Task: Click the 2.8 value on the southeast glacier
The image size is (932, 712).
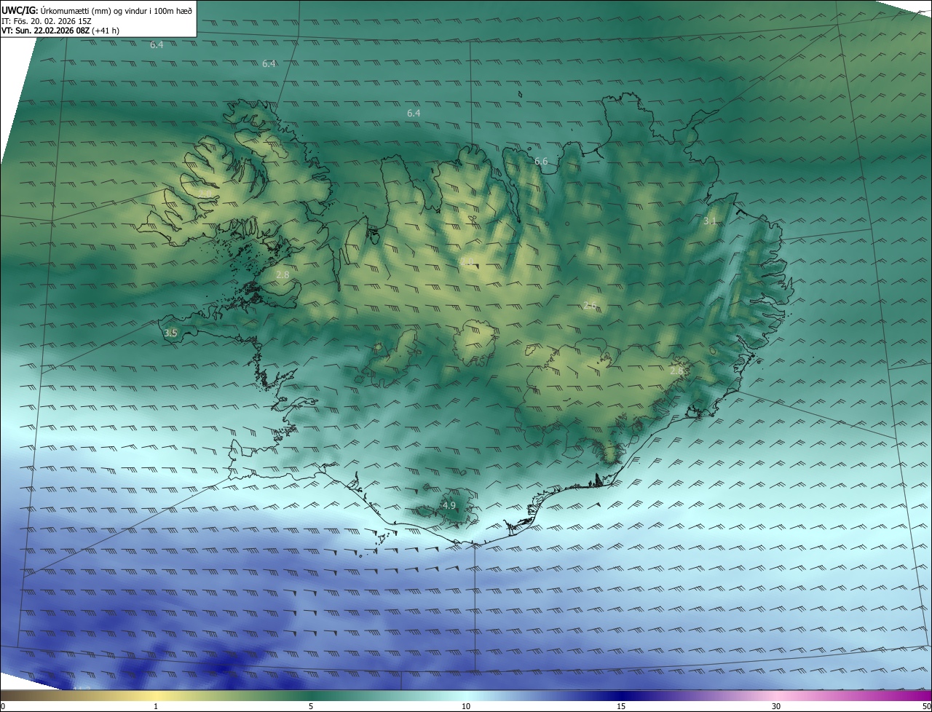Action: pos(676,371)
